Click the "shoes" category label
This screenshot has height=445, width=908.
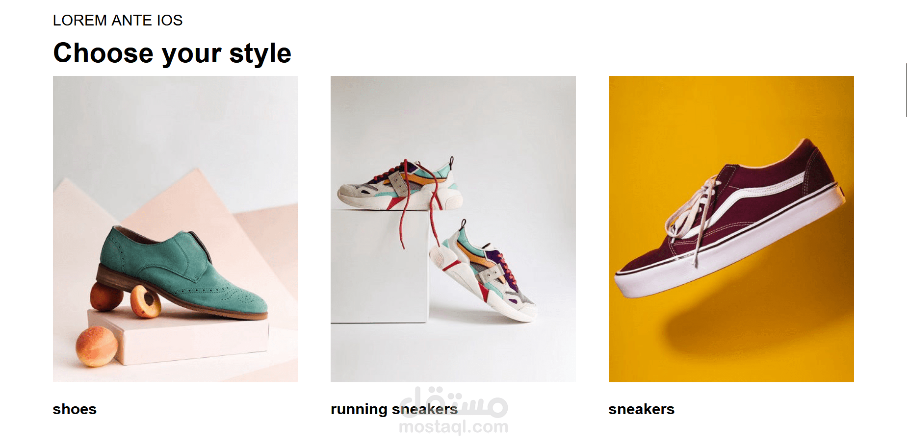(x=75, y=409)
